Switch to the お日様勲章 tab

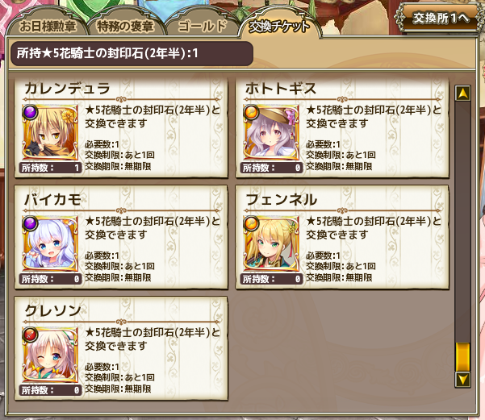47,26
